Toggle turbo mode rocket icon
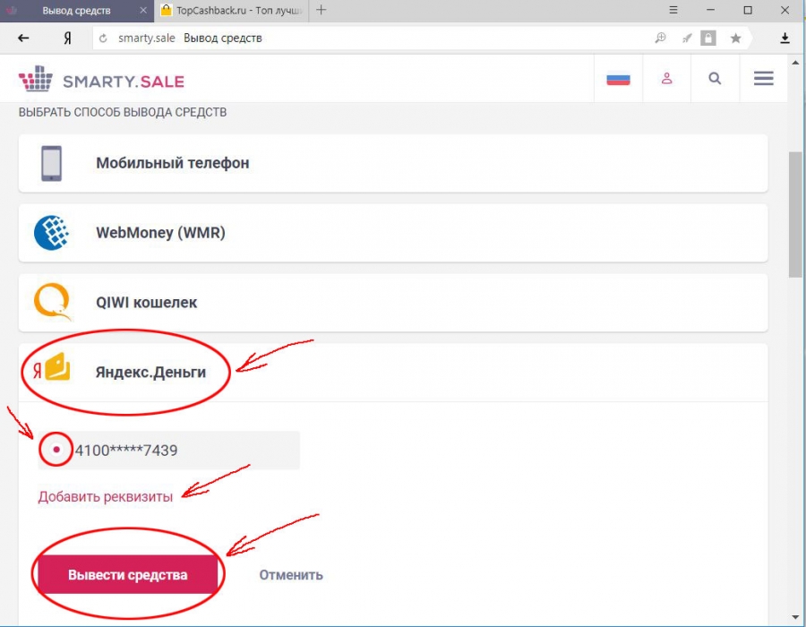The width and height of the screenshot is (806, 627). click(687, 38)
